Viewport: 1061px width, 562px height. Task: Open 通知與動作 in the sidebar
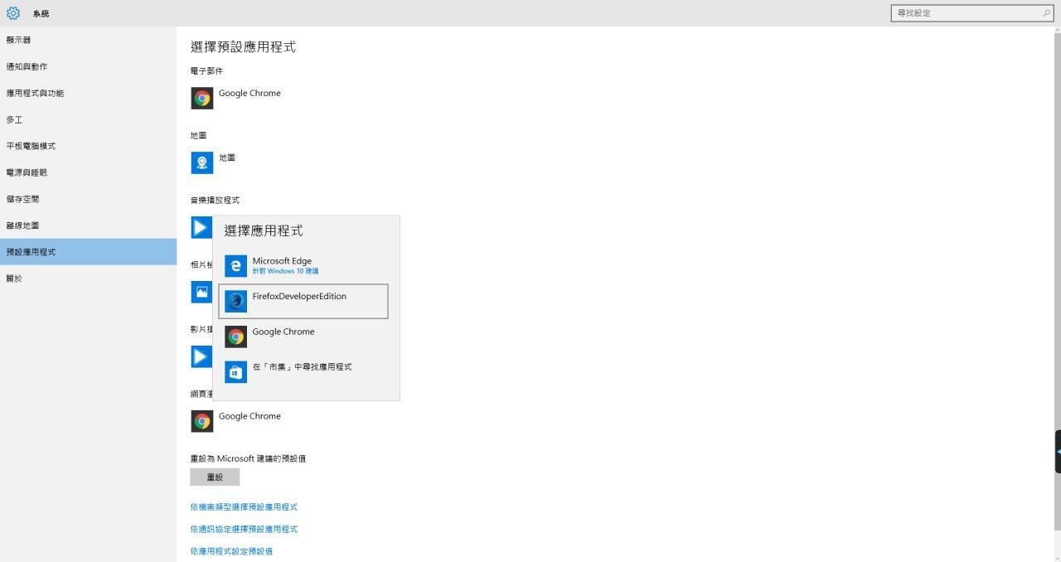[88, 66]
